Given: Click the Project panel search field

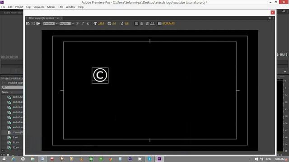Looking at the screenshot, I should pos(12,87).
